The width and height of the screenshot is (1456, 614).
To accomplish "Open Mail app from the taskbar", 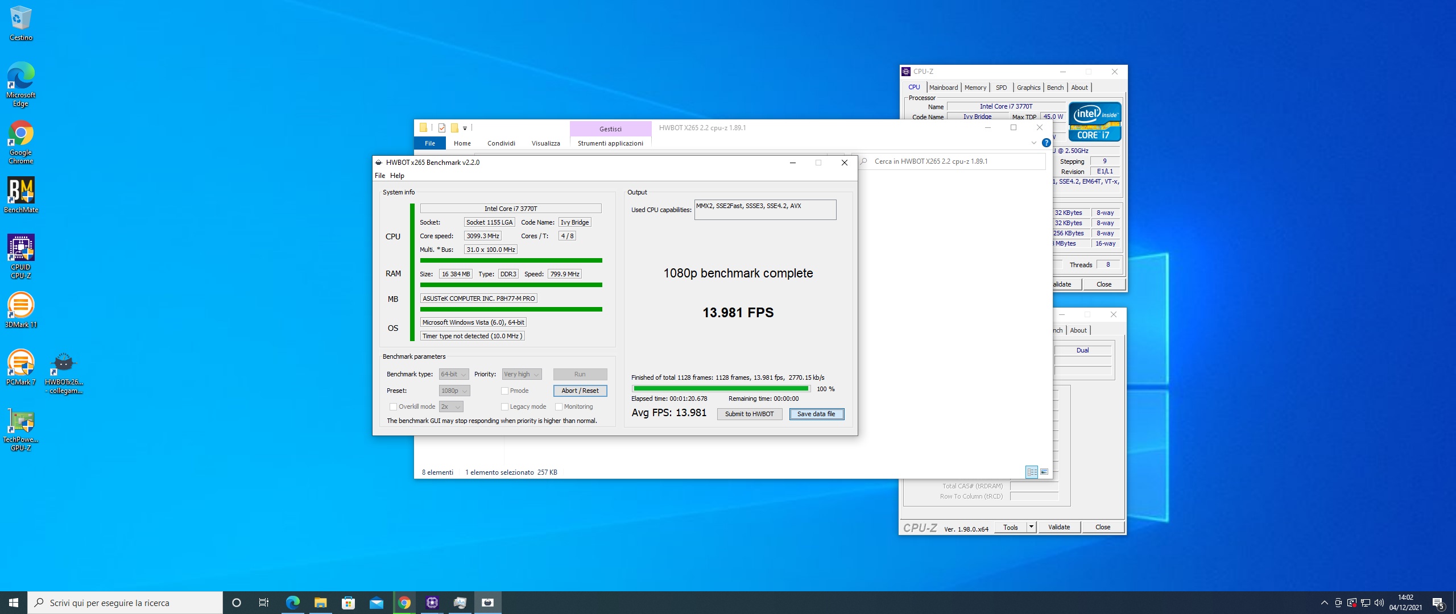I will click(376, 603).
